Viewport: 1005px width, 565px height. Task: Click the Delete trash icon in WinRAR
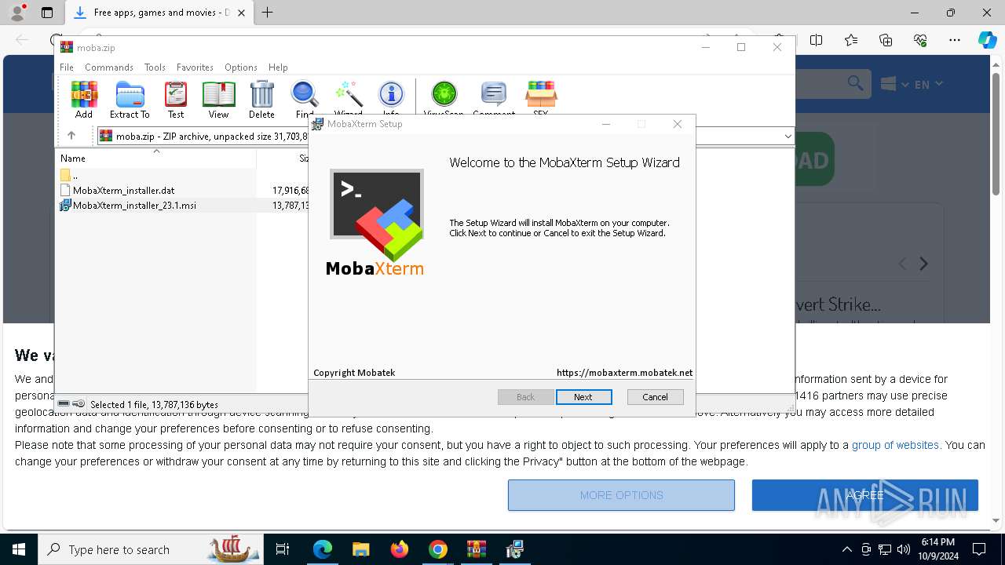(x=261, y=100)
